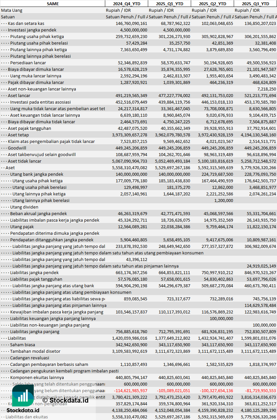
Task: Click value 22,038,284,386
Action: click(x=176, y=227)
